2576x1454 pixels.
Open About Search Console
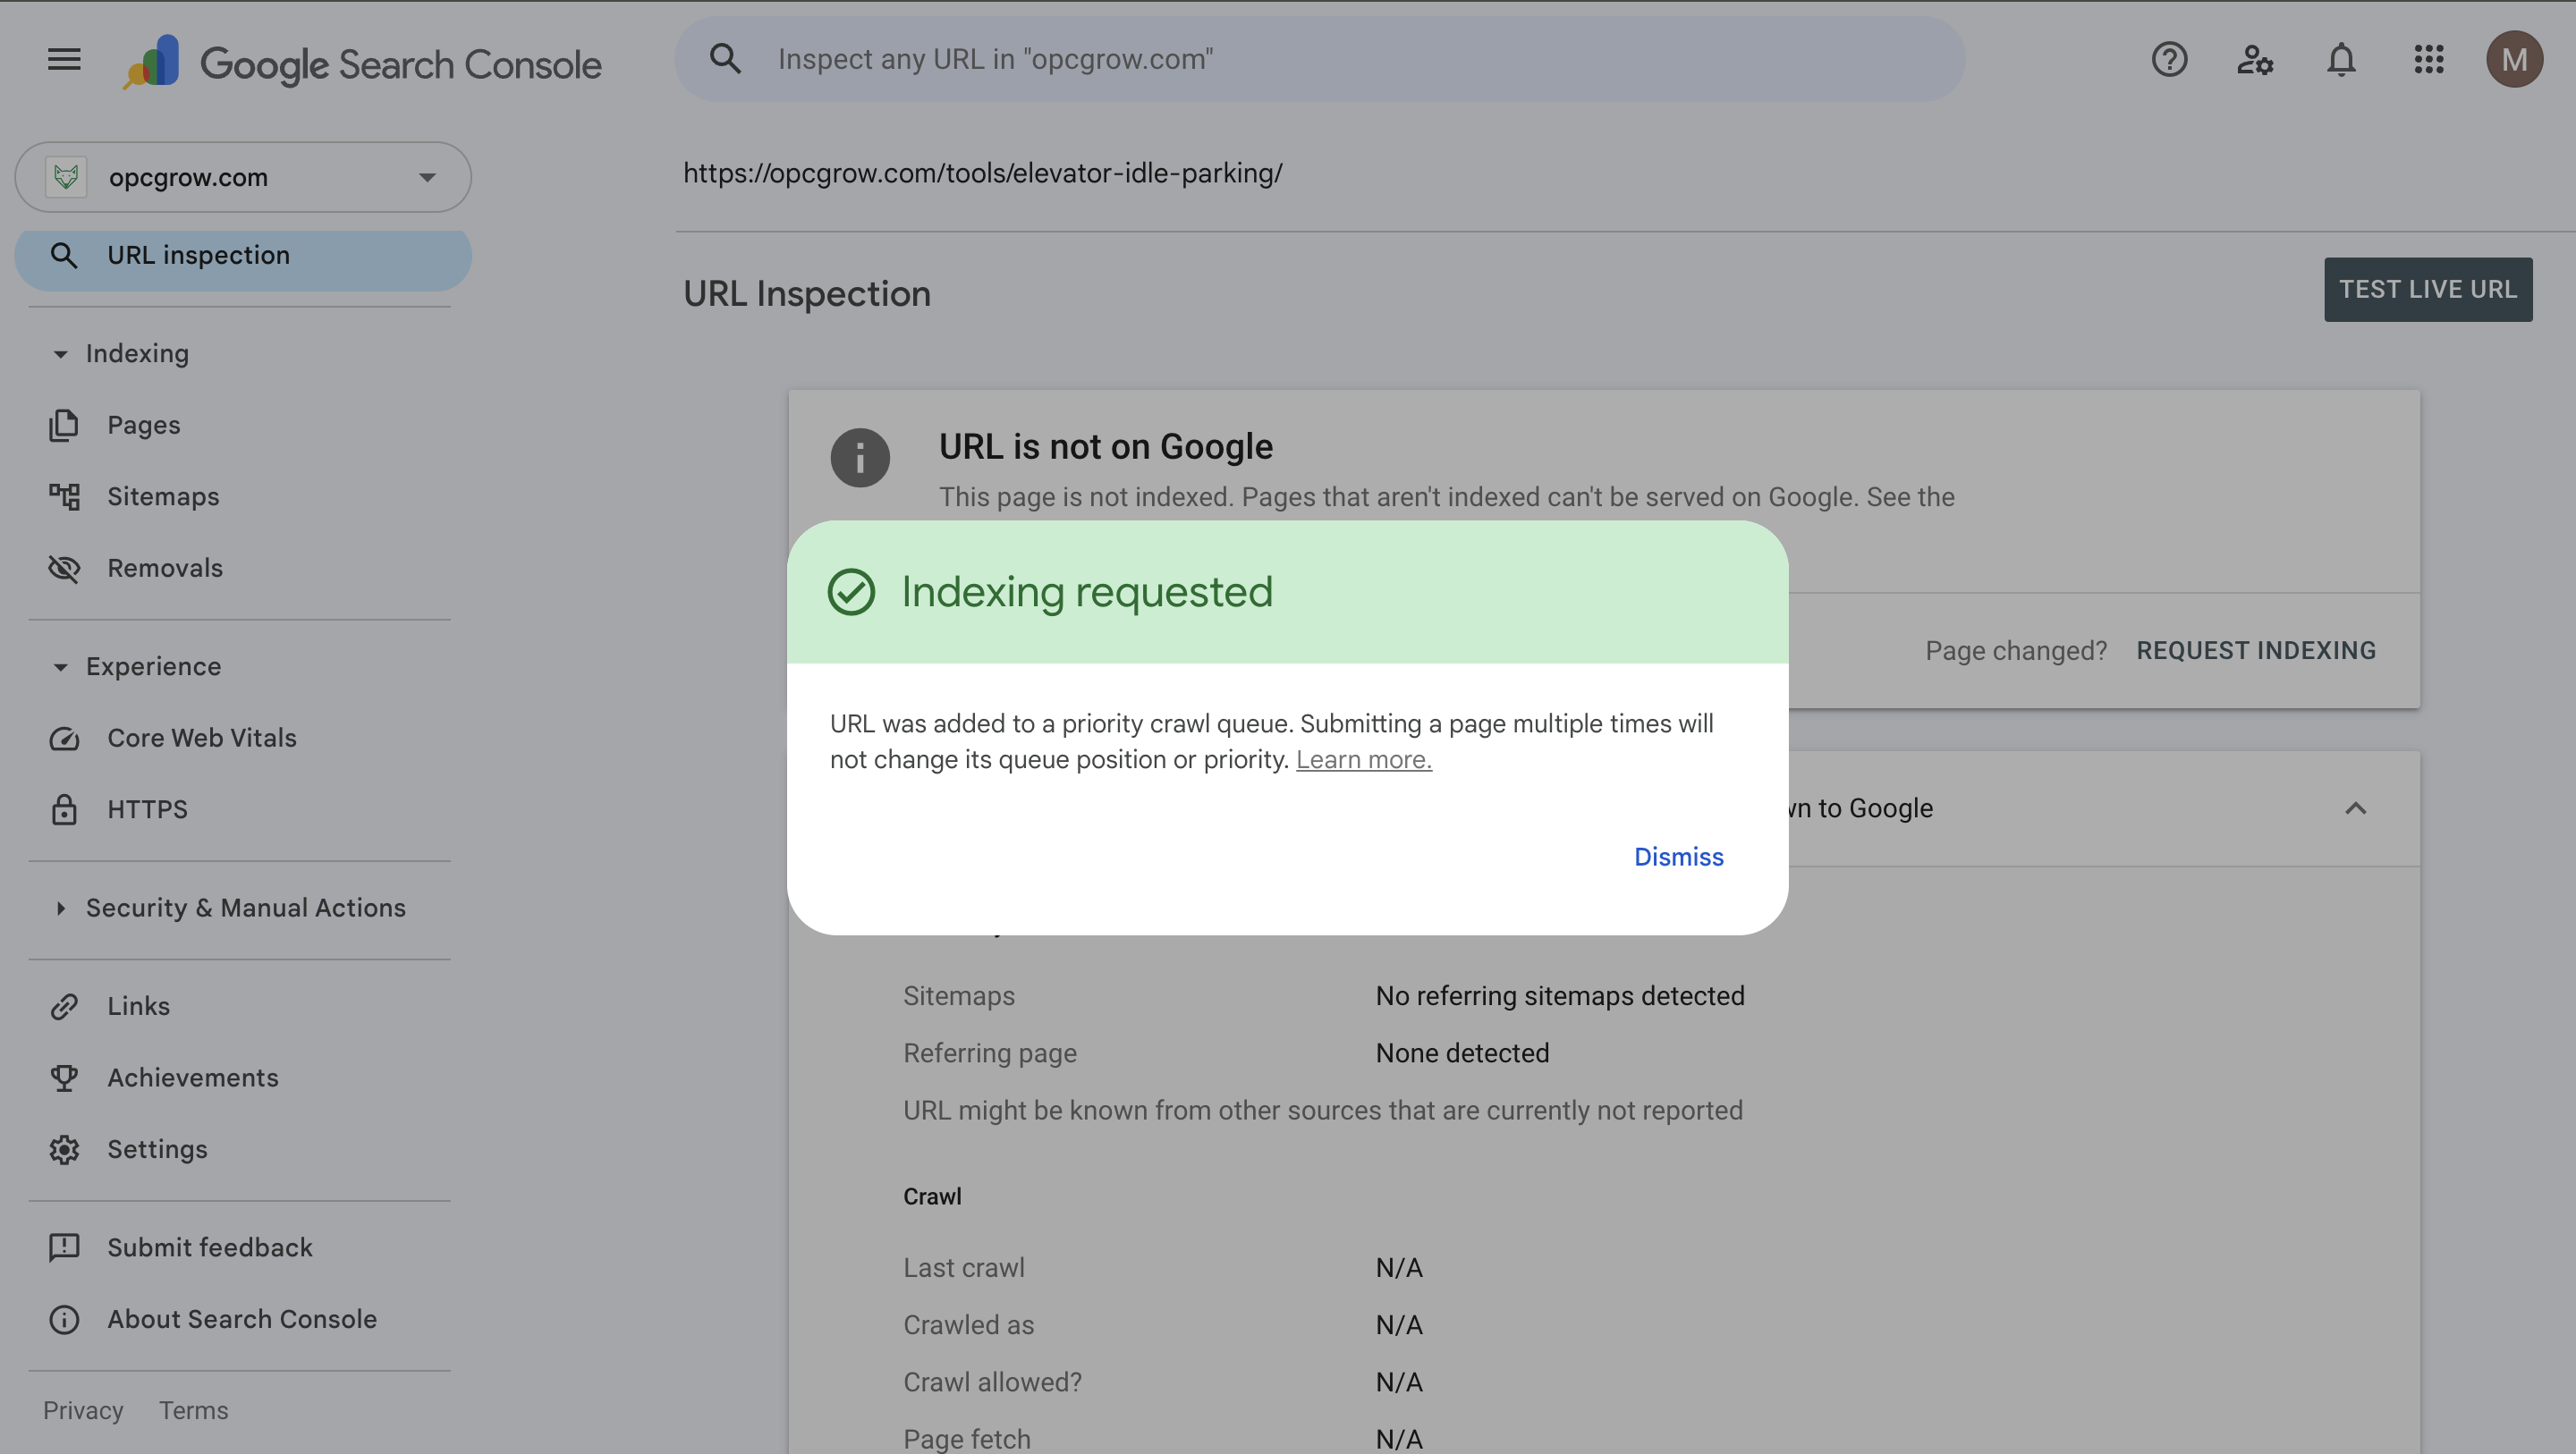click(x=242, y=1319)
